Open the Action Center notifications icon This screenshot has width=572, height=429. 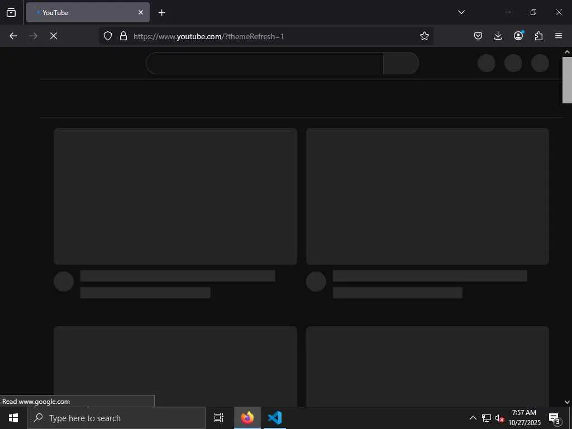pos(554,418)
